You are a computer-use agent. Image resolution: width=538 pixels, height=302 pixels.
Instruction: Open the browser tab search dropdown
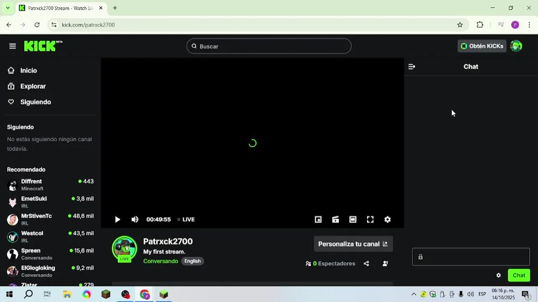(8, 8)
